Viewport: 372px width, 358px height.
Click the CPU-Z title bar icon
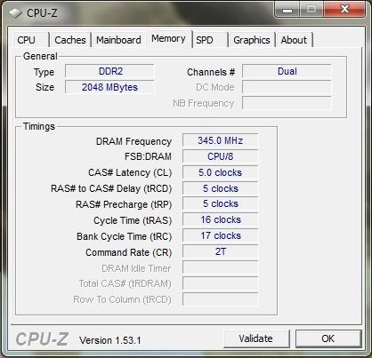[15, 13]
